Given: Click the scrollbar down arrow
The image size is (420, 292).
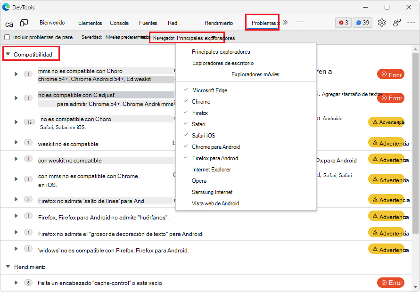Looking at the screenshot, I should [x=416, y=287].
